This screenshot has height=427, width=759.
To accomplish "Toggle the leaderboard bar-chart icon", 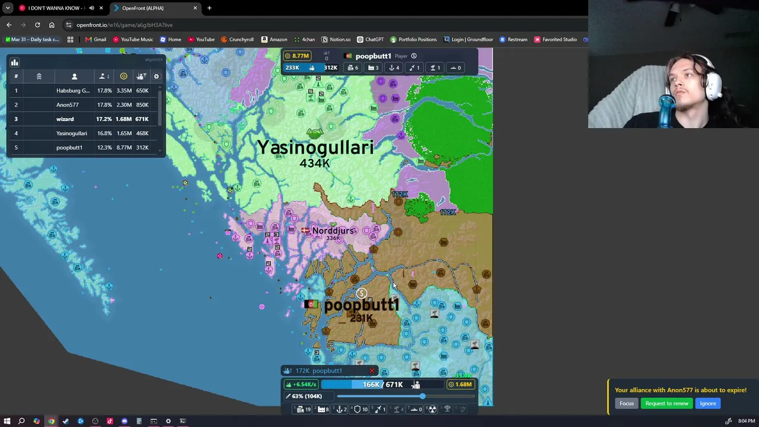I will 14,62.
